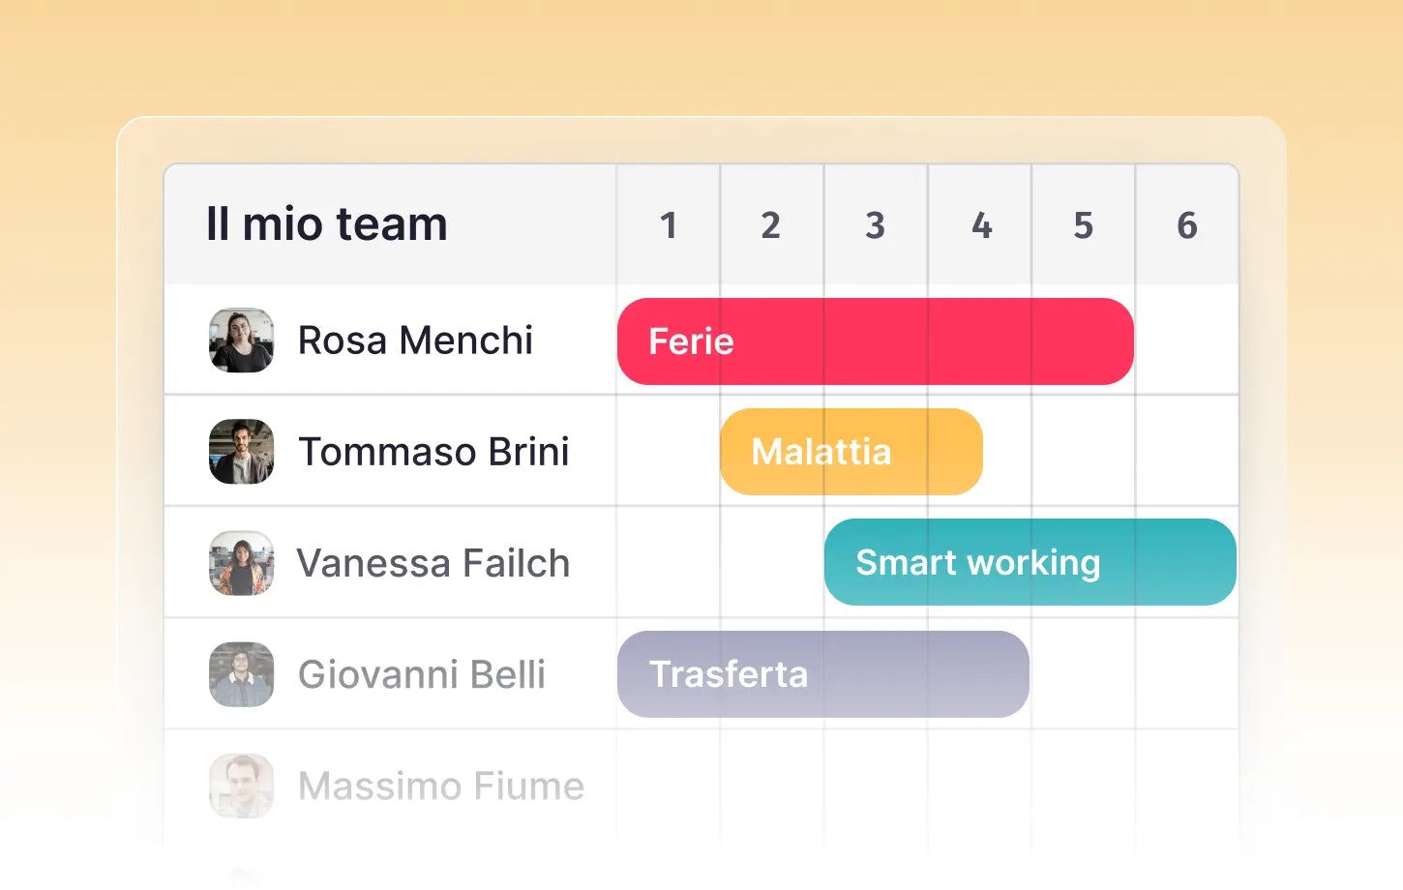
Task: Open Tommaso Brini's name link
Action: click(433, 452)
